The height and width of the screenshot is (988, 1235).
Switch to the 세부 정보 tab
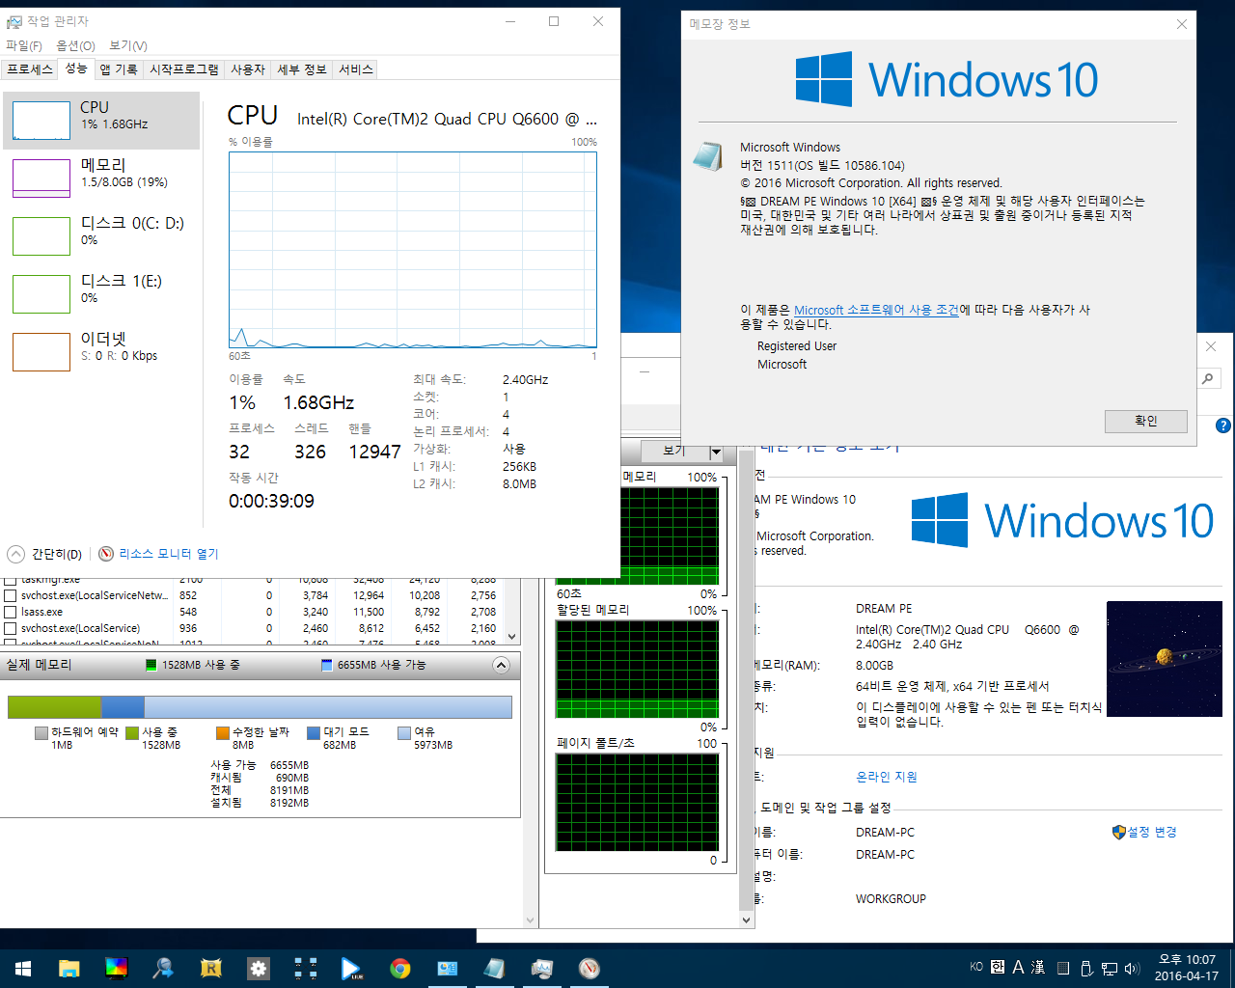pos(302,69)
